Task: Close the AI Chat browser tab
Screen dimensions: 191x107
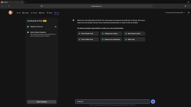Action: coord(22,2)
